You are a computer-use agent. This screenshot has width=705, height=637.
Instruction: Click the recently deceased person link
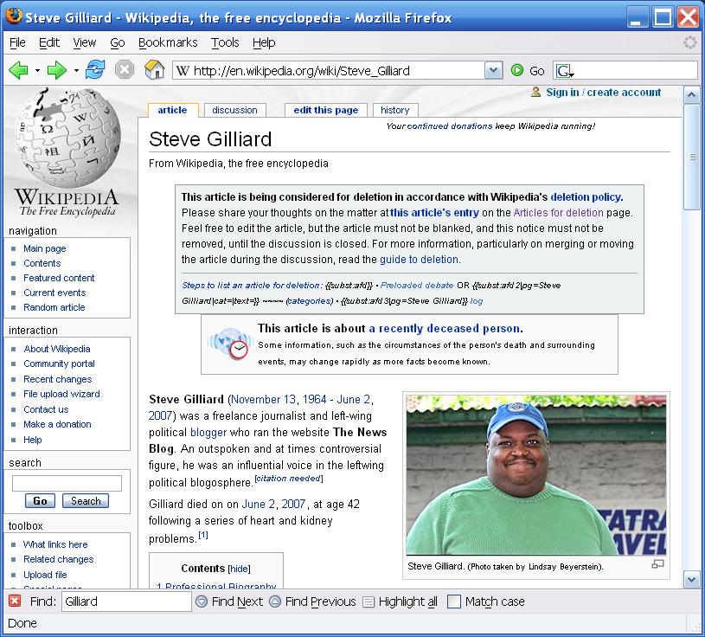click(445, 328)
